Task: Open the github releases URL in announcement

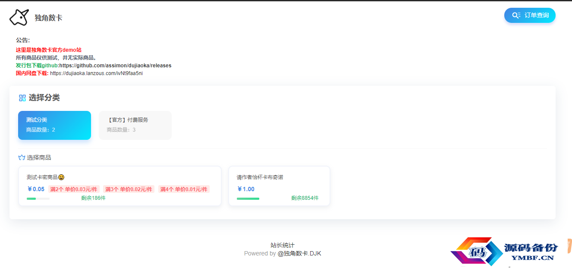Action: click(x=115, y=66)
